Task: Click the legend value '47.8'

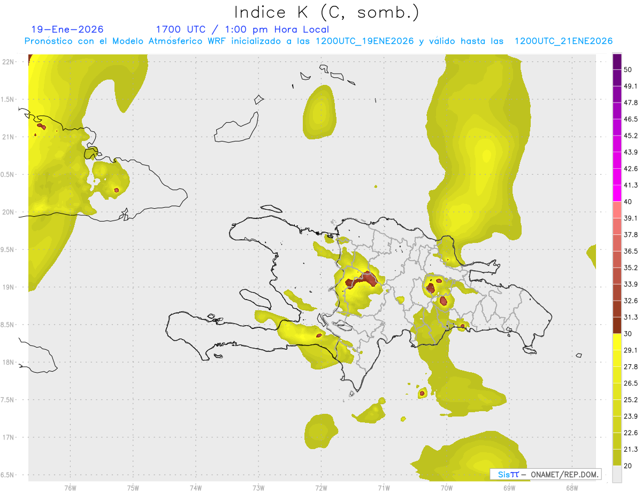Action: (x=631, y=103)
